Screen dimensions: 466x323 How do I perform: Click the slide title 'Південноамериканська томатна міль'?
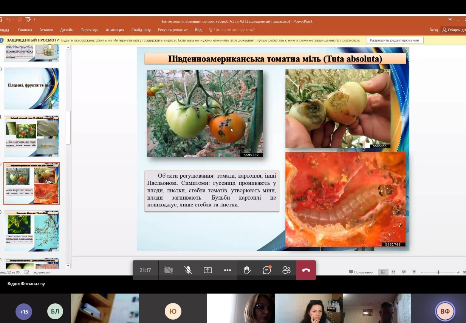pyautogui.click(x=275, y=58)
